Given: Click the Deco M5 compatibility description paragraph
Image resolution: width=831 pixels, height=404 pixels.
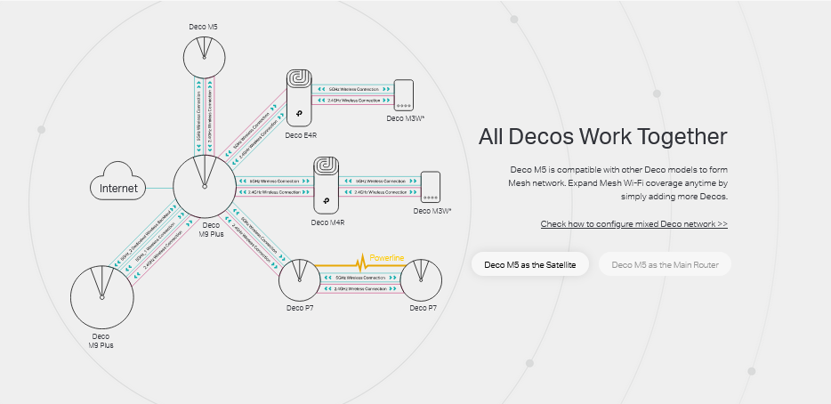Looking at the screenshot, I should (x=618, y=183).
